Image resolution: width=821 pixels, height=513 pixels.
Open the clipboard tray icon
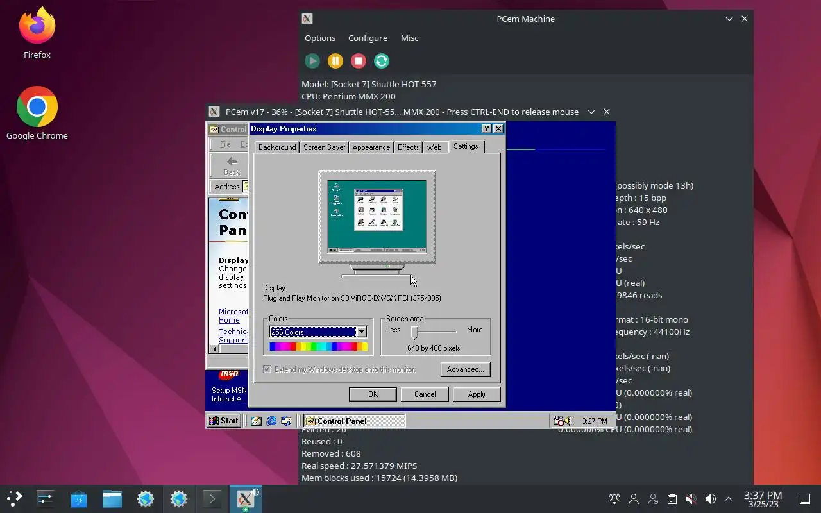[672, 498]
